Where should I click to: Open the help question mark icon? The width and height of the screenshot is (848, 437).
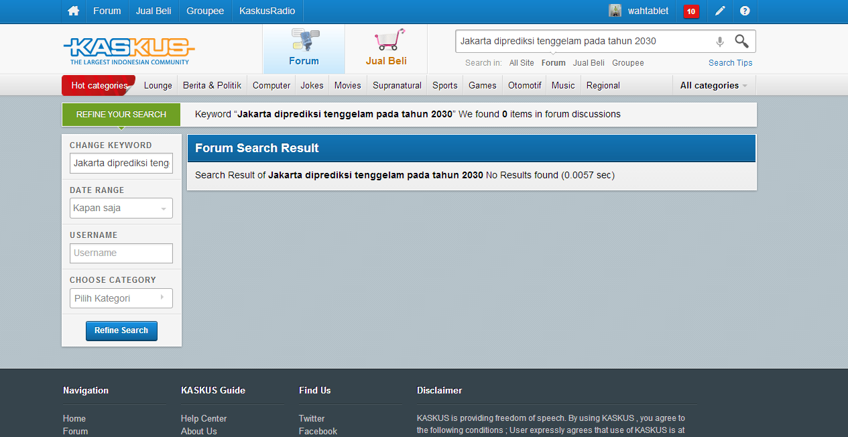tap(745, 11)
